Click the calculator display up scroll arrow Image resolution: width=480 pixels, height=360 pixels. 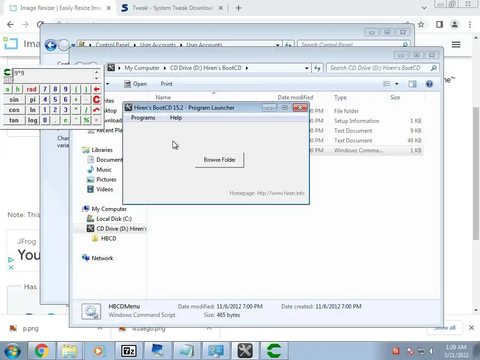point(97,72)
